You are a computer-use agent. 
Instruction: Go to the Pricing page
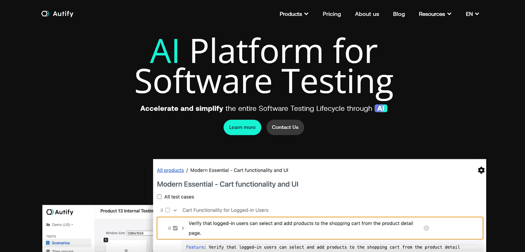(x=332, y=14)
